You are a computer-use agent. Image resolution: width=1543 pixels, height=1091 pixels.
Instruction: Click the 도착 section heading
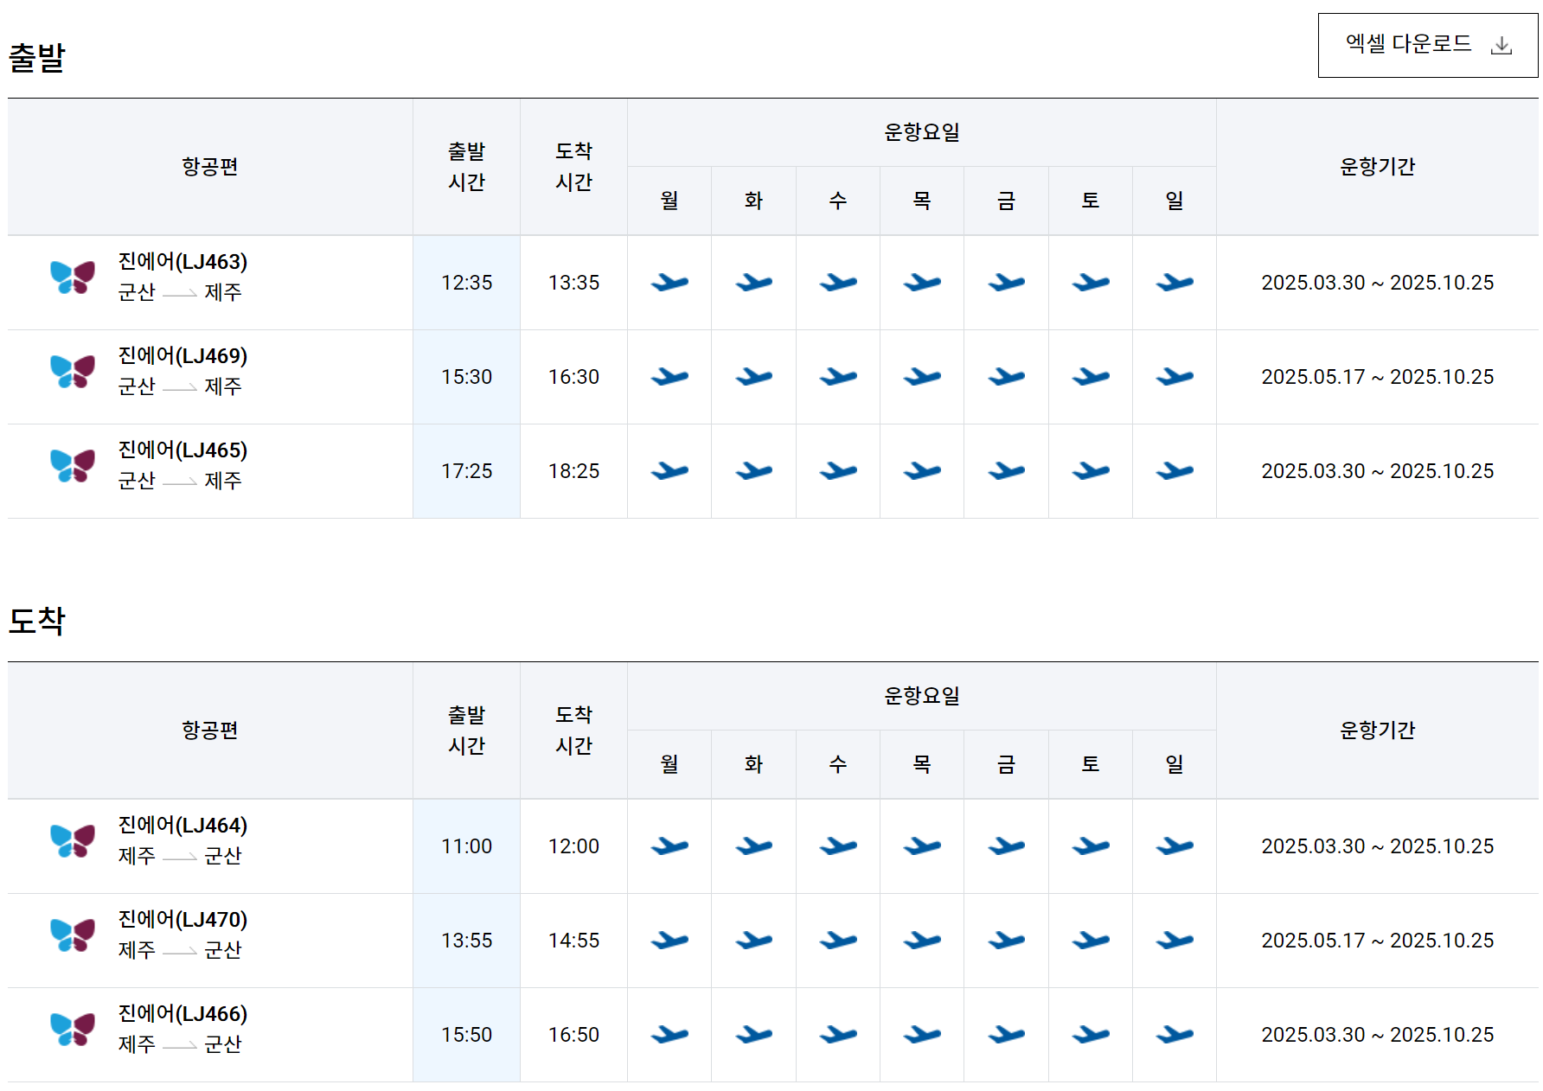coord(37,621)
